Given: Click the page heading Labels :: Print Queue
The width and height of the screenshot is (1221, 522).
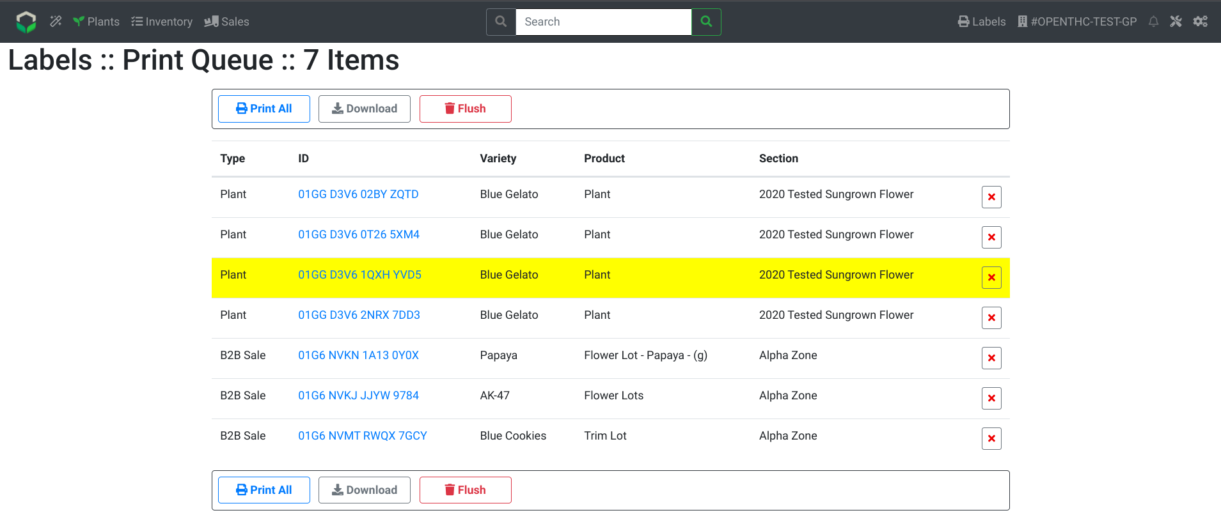Looking at the screenshot, I should tap(204, 60).
